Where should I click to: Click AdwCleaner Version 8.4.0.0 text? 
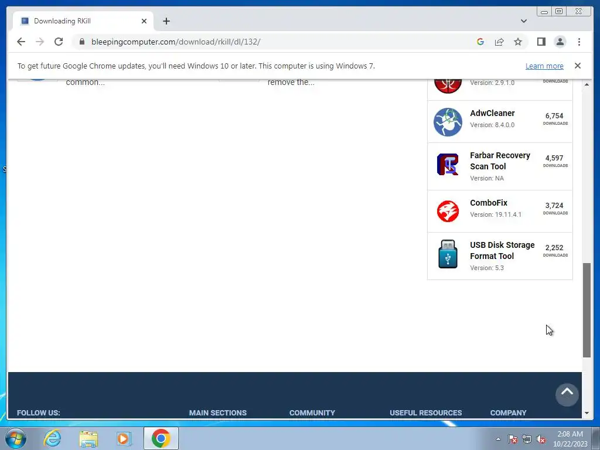tap(492, 125)
